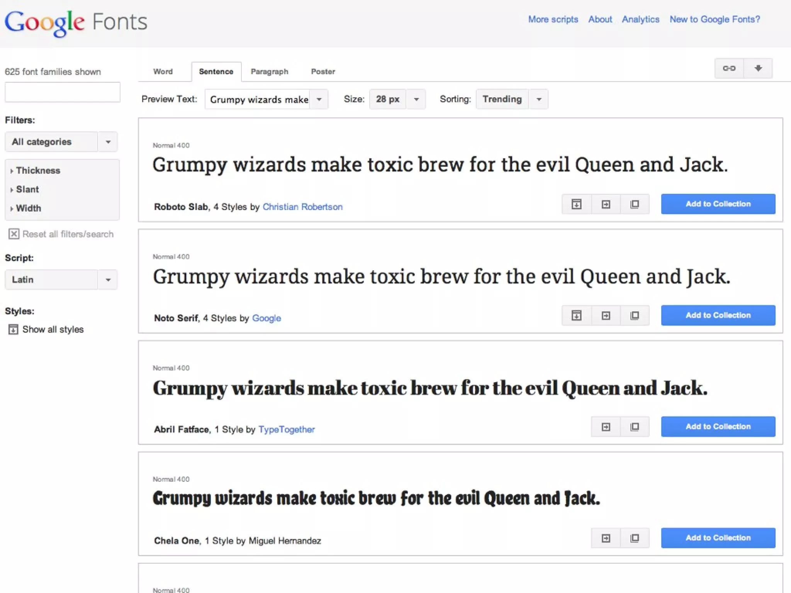Show all styles icon for Noto Serif
791x593 pixels.
pos(576,315)
